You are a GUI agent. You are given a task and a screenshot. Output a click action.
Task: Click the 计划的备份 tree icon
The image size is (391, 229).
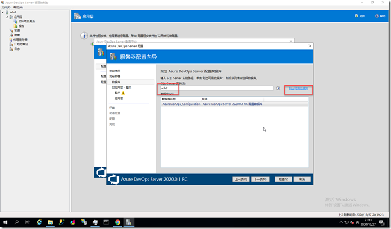point(11,44)
